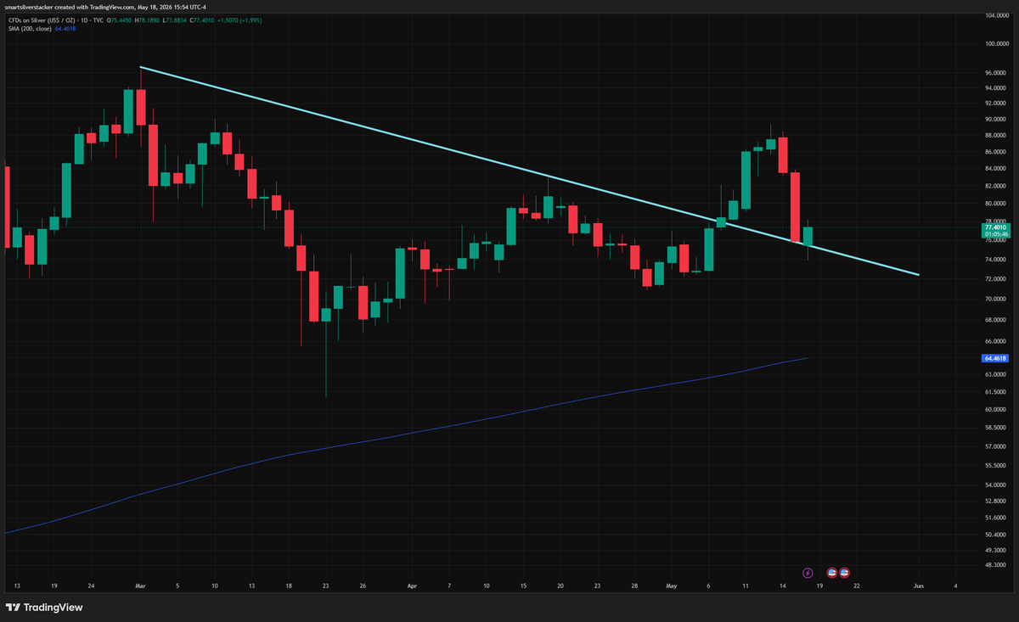
Task: Click the 60.0000 price scale label
Action: (x=996, y=410)
